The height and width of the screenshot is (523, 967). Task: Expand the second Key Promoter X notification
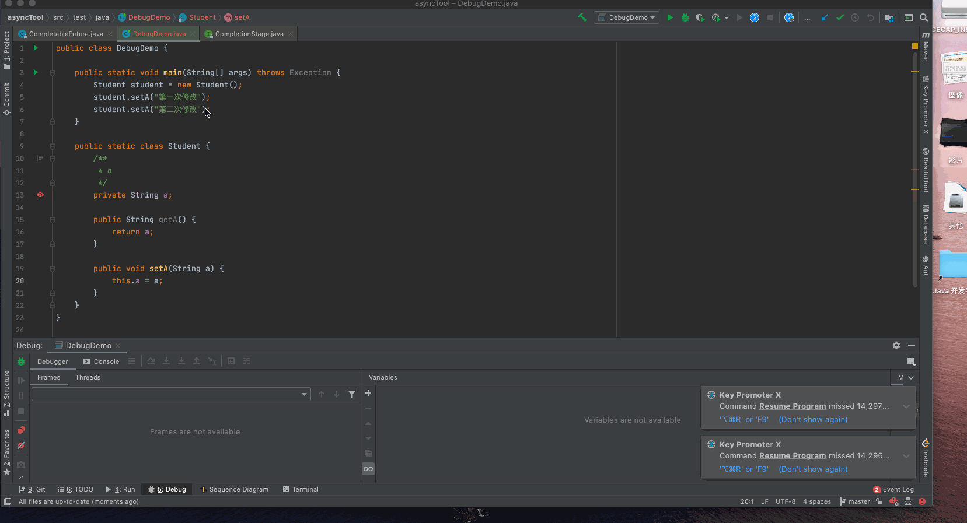click(906, 456)
